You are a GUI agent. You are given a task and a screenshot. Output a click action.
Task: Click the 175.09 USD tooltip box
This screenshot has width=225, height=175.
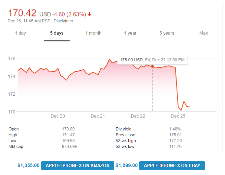coord(152,60)
